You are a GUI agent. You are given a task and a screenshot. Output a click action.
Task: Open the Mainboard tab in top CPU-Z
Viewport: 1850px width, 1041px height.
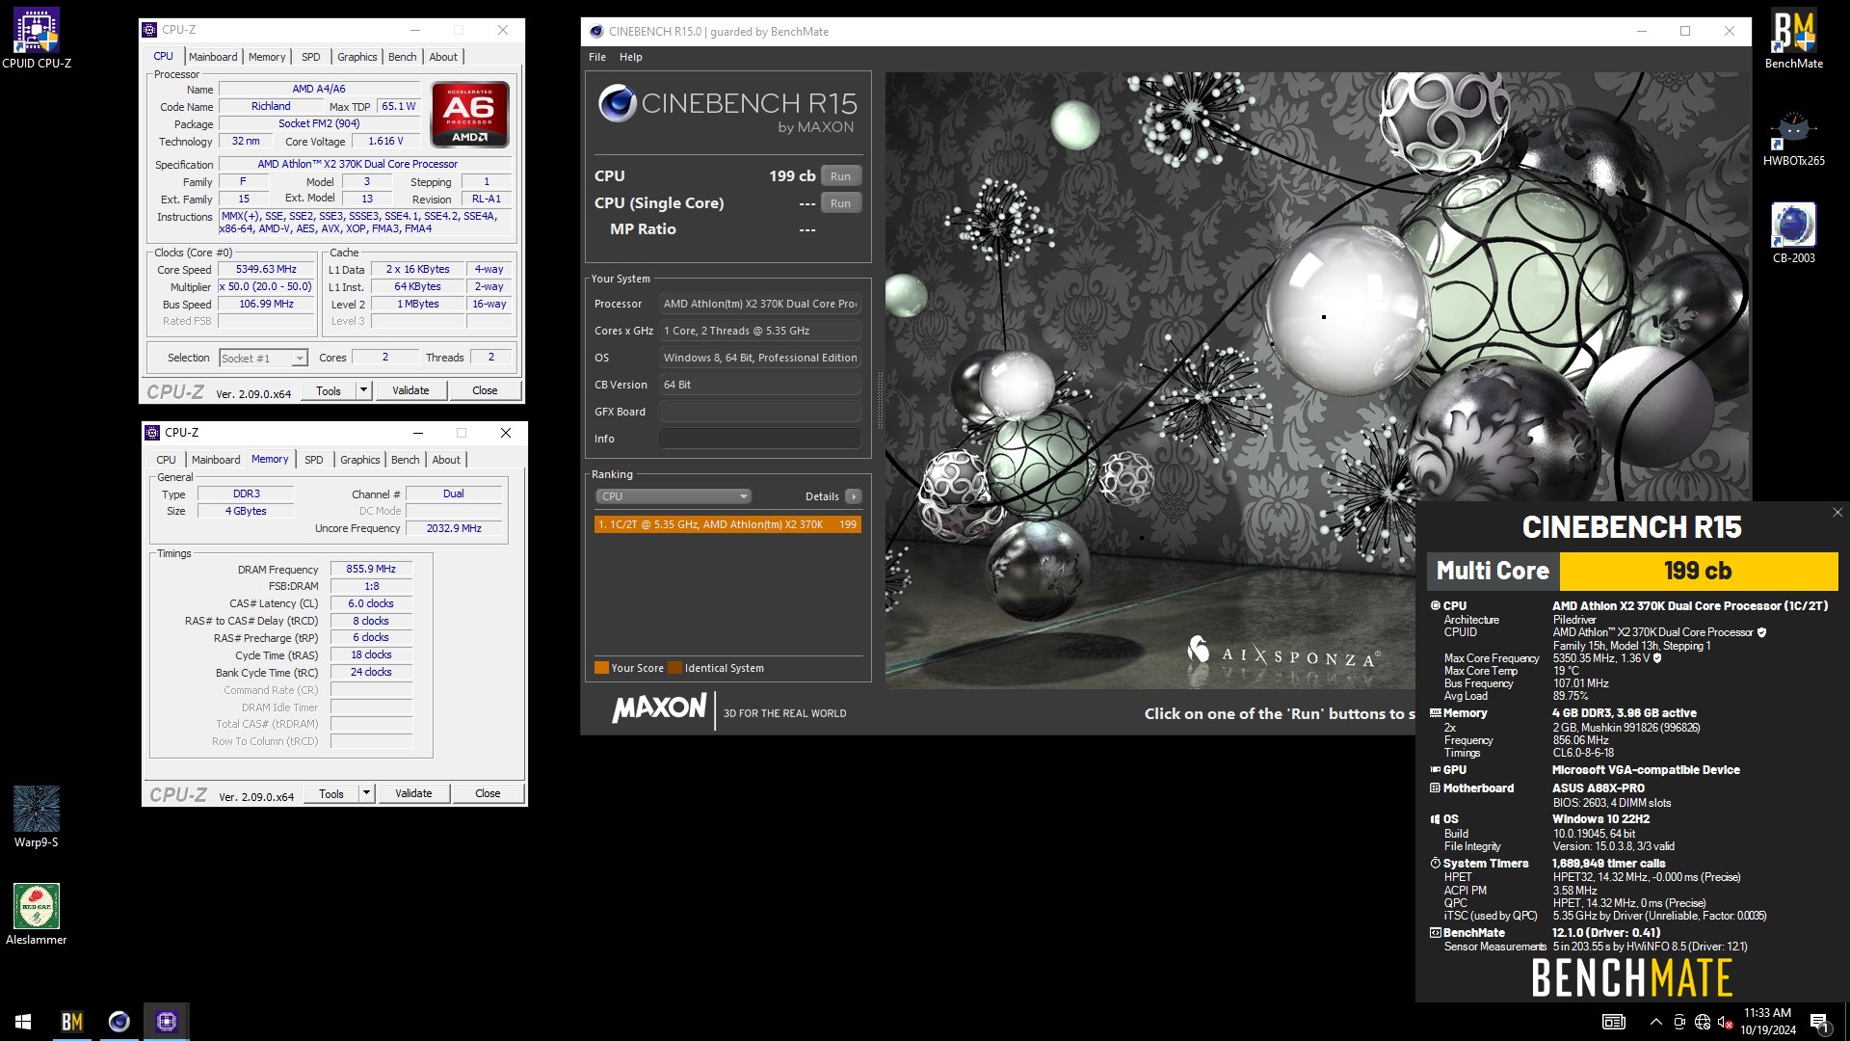click(x=213, y=57)
